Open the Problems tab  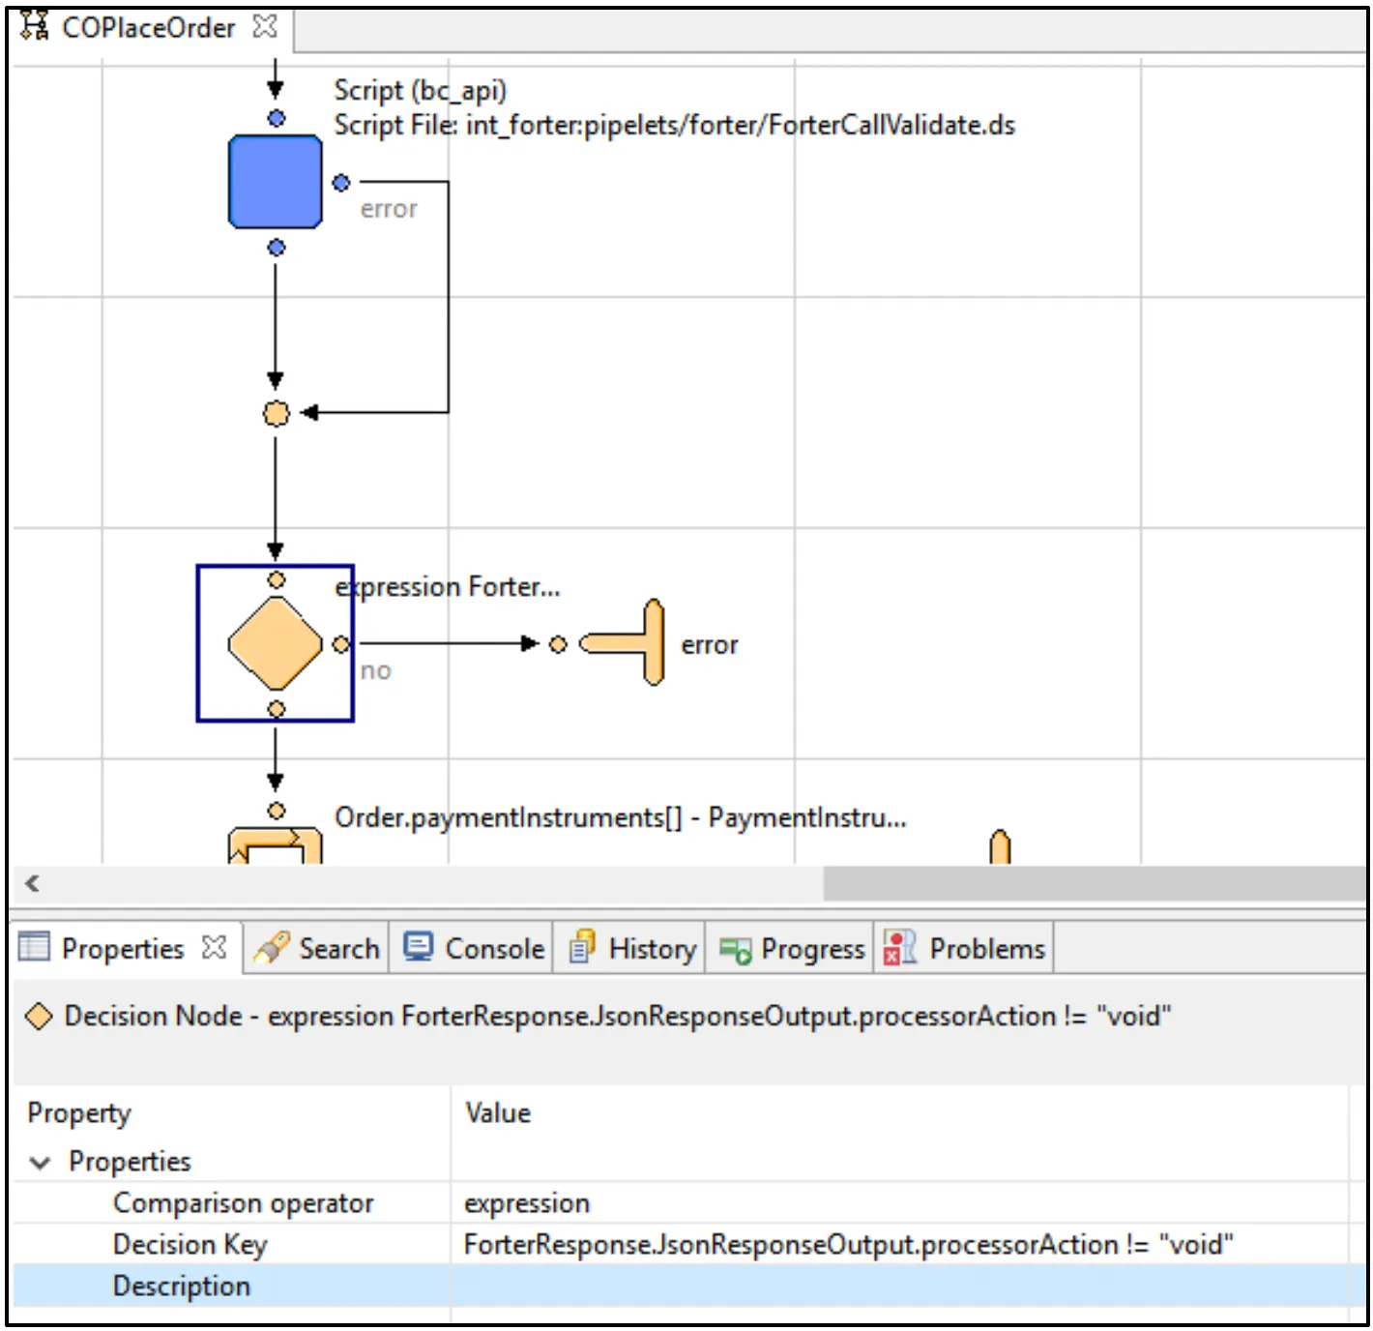coord(964,948)
